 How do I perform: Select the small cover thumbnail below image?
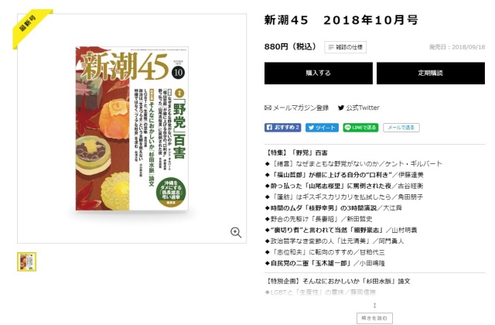pos(27,262)
